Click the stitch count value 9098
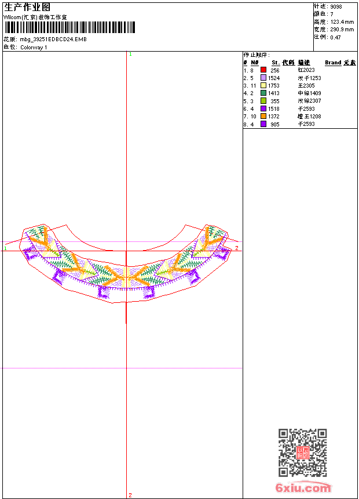The width and height of the screenshot is (359, 499). pos(336,7)
